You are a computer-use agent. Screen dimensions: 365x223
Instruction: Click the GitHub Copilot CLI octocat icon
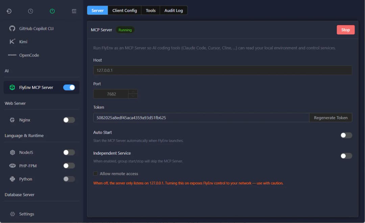pos(12,28)
